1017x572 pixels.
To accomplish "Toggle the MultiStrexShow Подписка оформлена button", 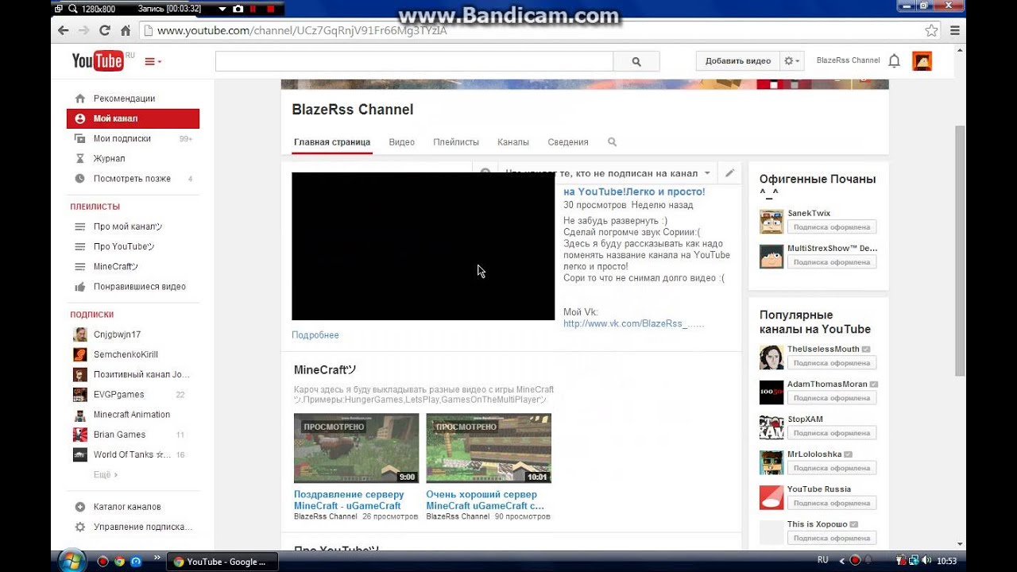I will click(832, 262).
